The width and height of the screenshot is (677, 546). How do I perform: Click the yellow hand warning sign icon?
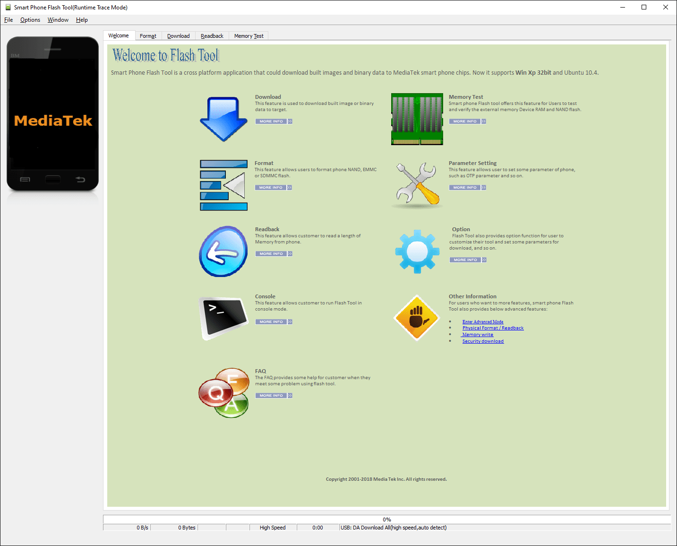point(417,318)
